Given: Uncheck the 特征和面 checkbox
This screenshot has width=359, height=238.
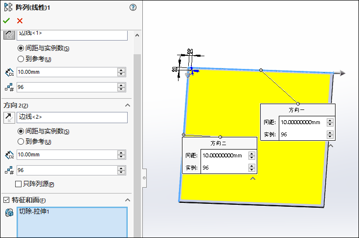Looking at the screenshot, I should 6,200.
